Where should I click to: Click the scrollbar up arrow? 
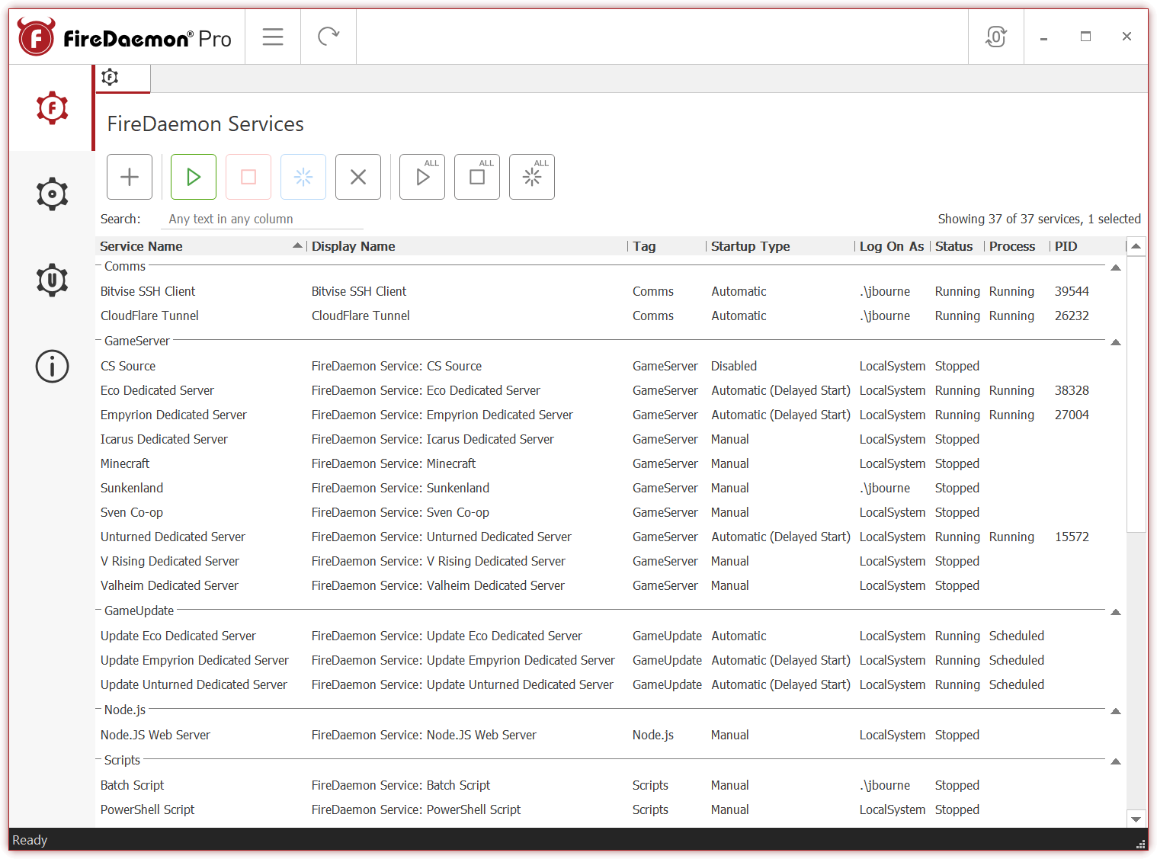coord(1136,246)
